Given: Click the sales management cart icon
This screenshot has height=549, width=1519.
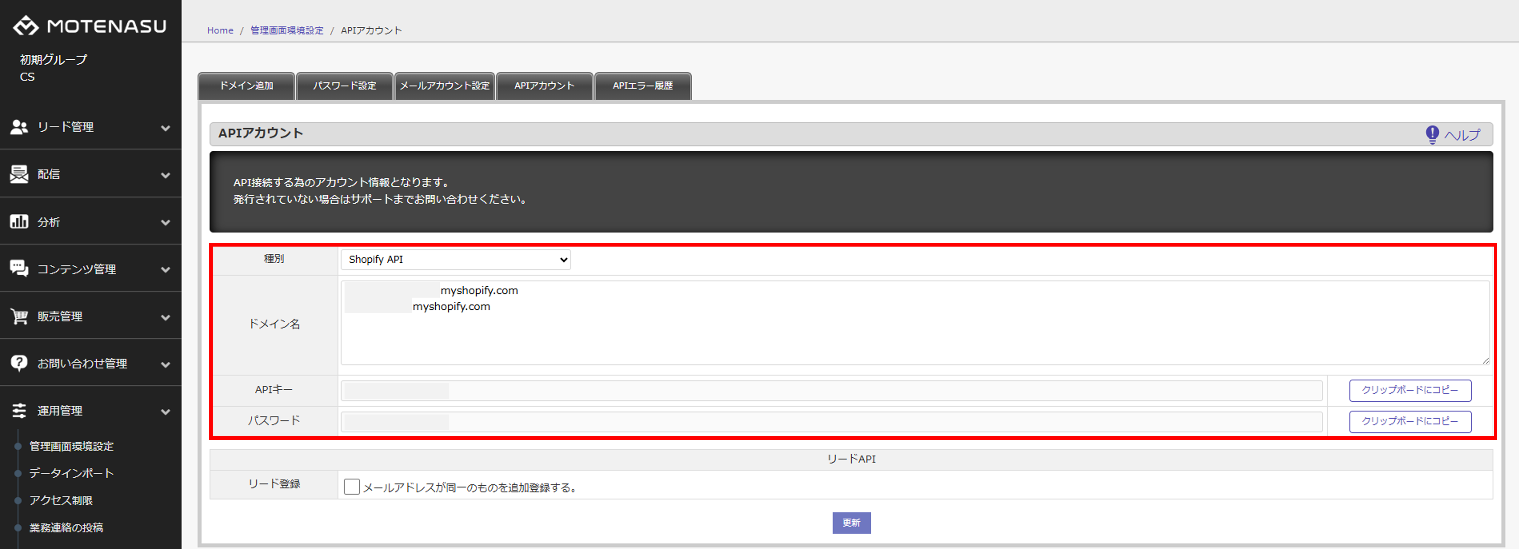Looking at the screenshot, I should point(19,316).
